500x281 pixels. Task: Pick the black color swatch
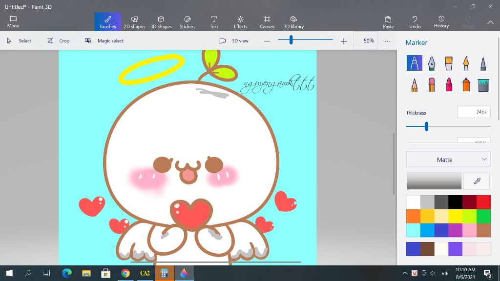point(456,202)
